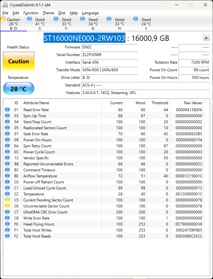213x279 pixels.
Task: Open the Disk menu
Action: coord(62,13)
